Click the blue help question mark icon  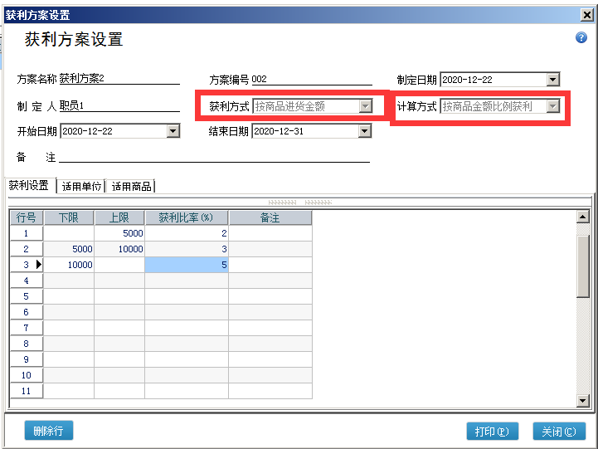point(581,38)
